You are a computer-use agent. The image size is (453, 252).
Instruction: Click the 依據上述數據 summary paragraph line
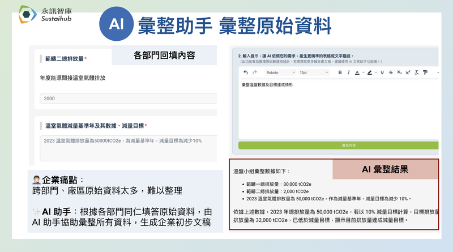click(x=336, y=212)
